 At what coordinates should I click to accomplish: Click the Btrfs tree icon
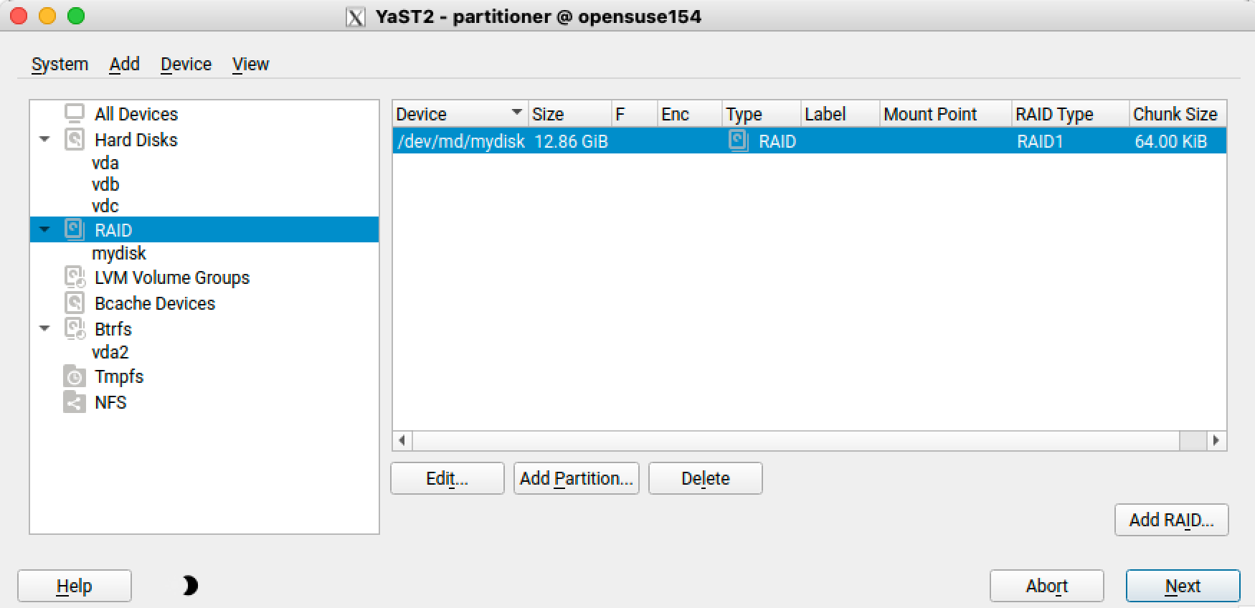(75, 328)
